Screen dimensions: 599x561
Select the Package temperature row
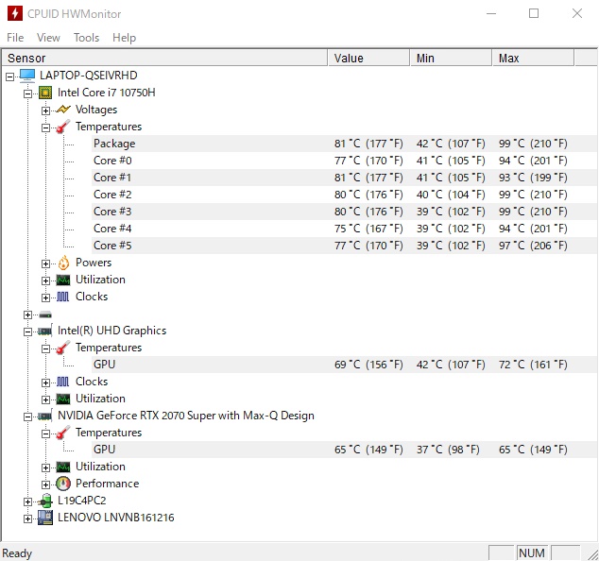click(345, 144)
